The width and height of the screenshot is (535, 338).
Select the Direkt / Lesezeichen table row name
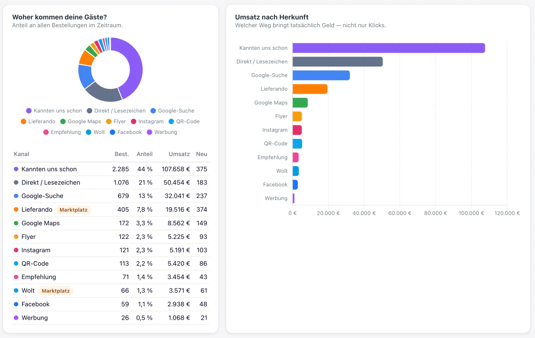click(x=51, y=183)
